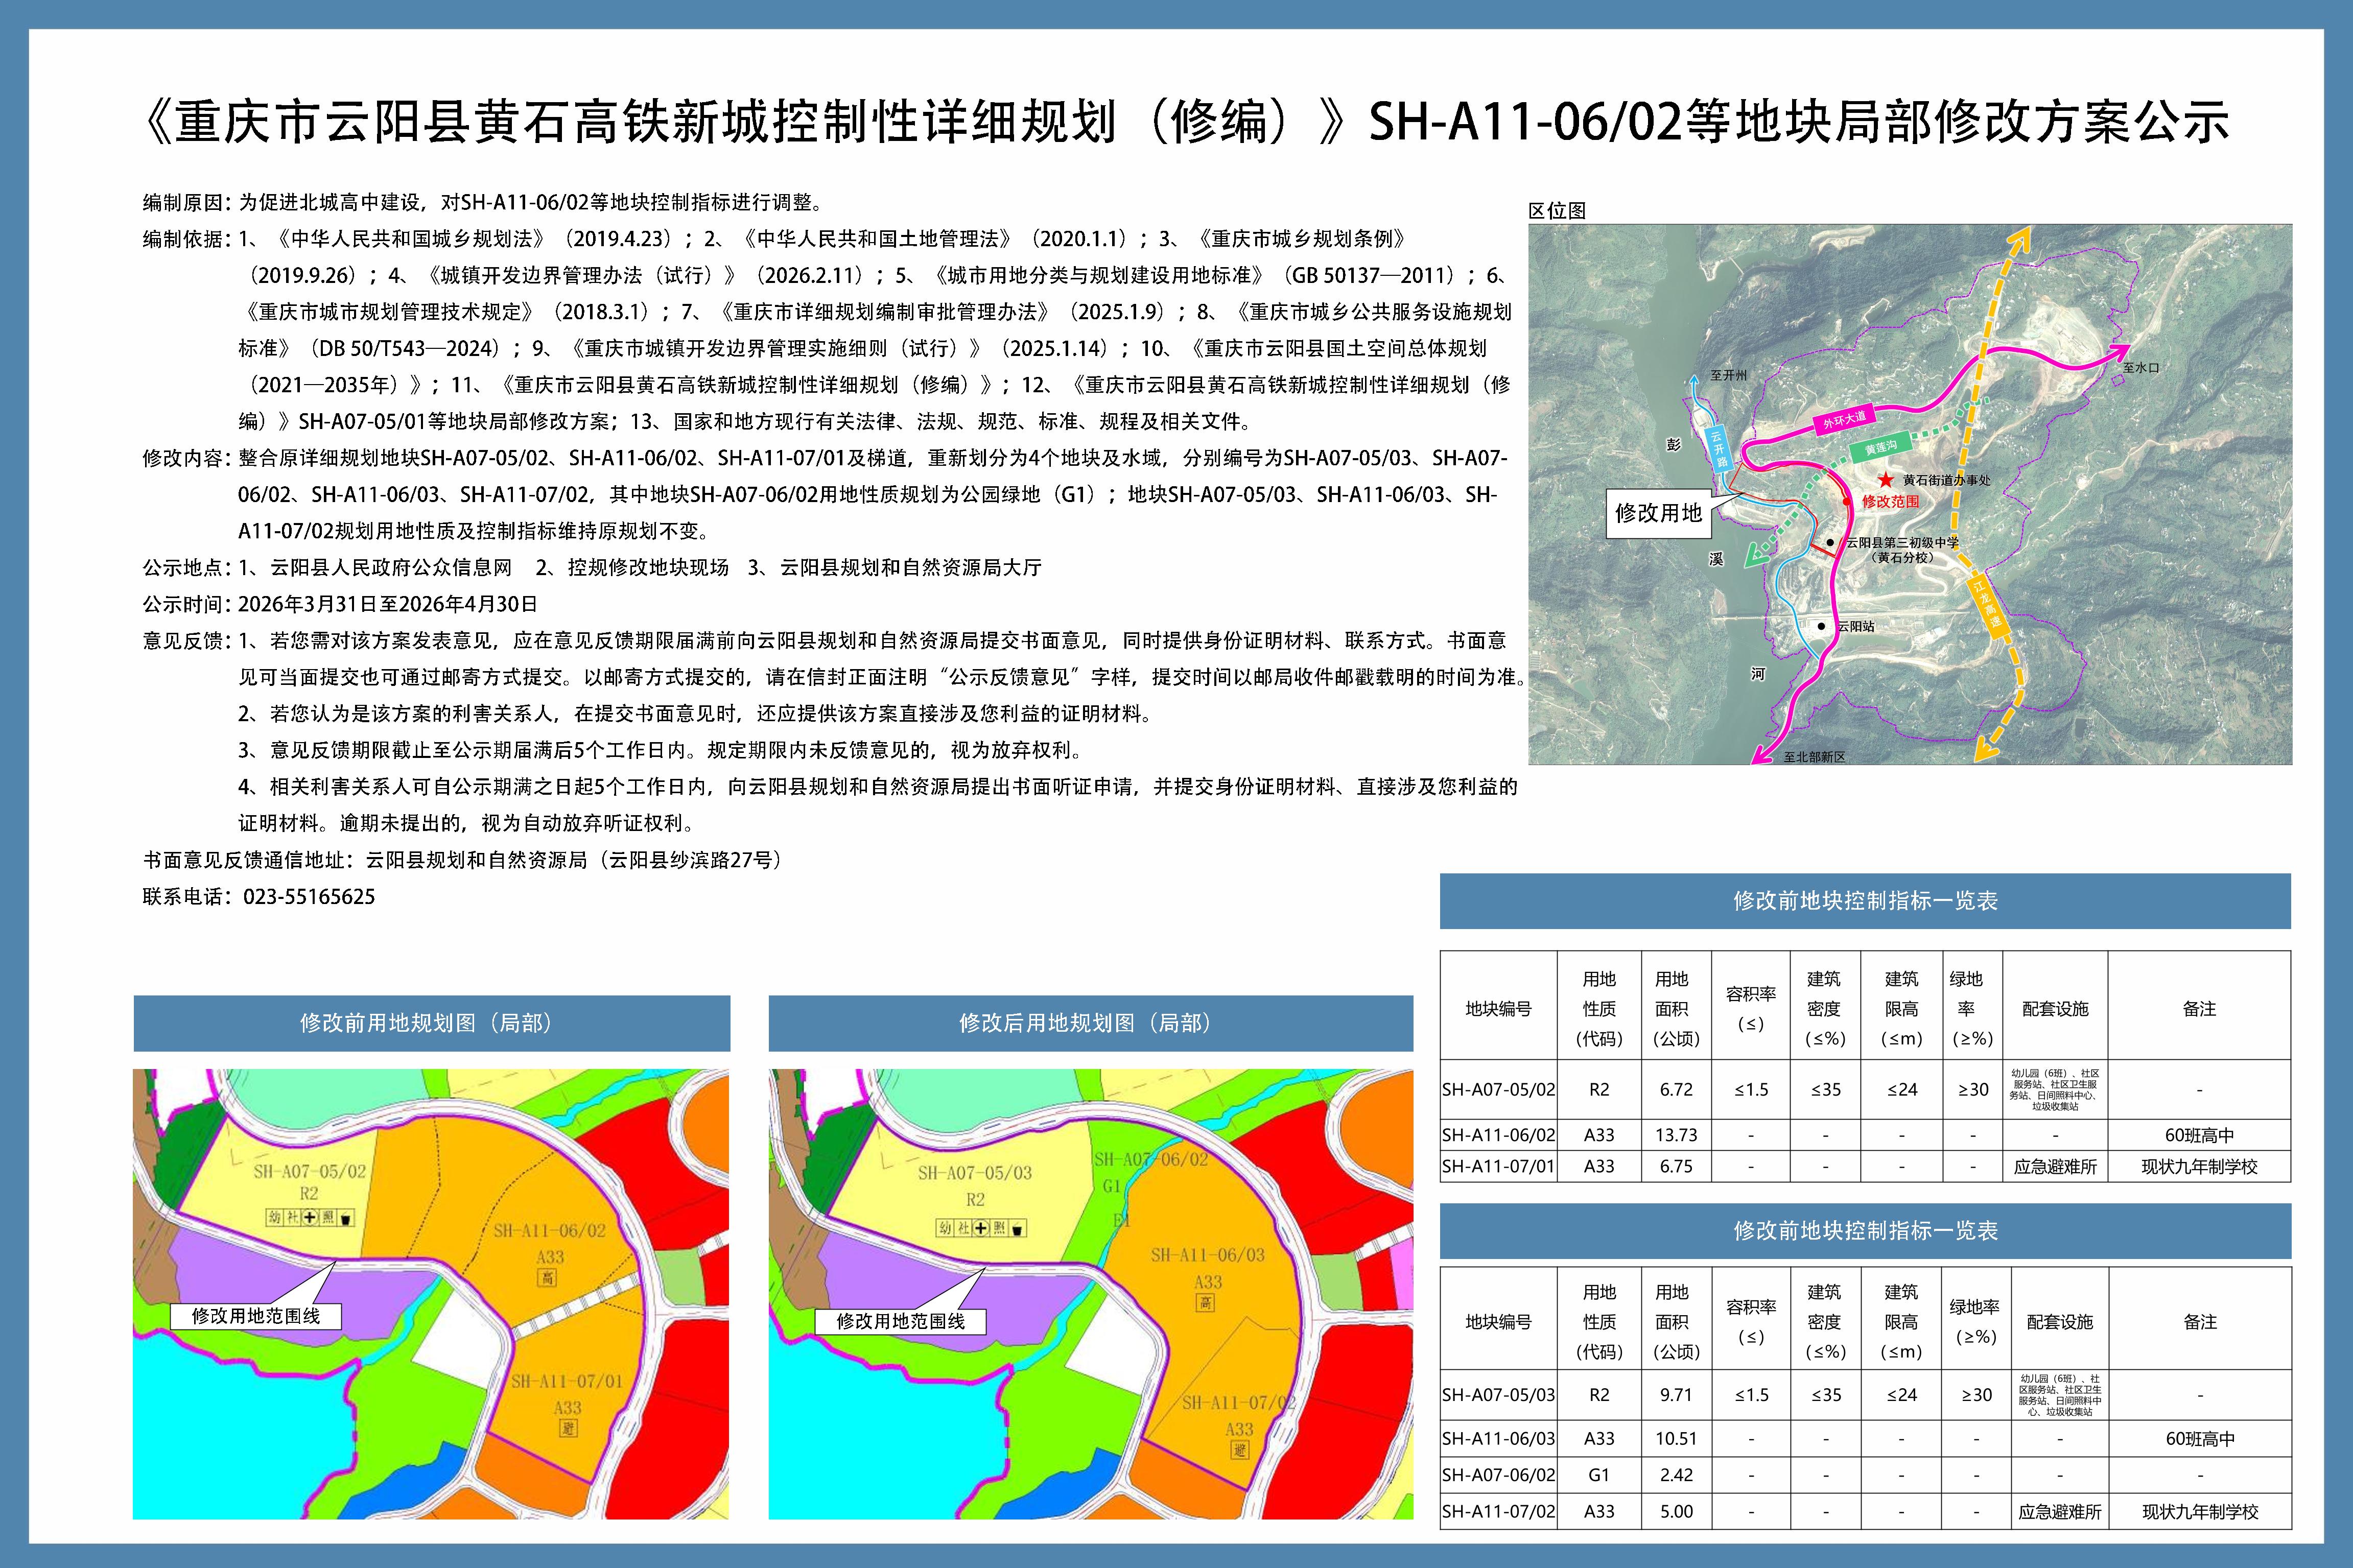Click the SH-A11-06/02 cell in first table
The image size is (2353, 1568).
point(1498,1135)
